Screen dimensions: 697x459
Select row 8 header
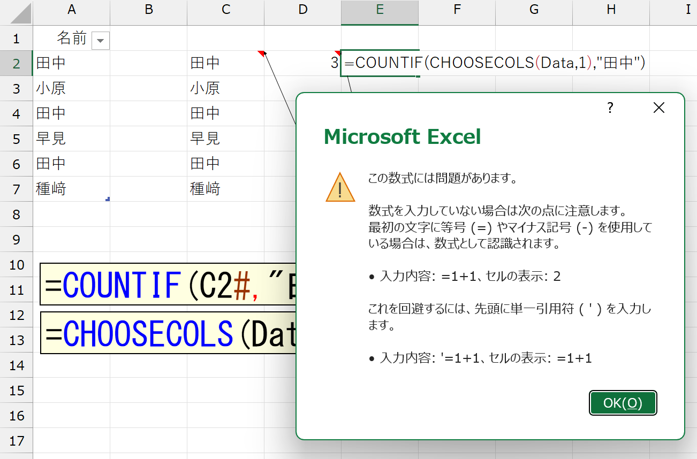coord(16,214)
